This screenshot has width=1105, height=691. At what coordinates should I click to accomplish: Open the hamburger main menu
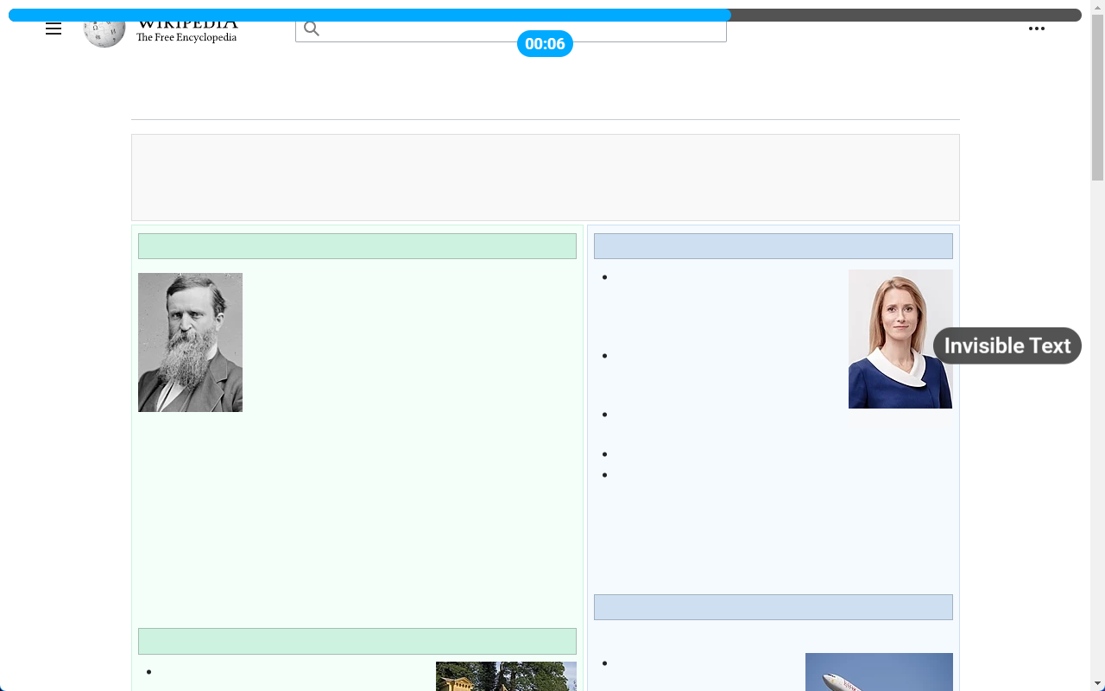(54, 29)
